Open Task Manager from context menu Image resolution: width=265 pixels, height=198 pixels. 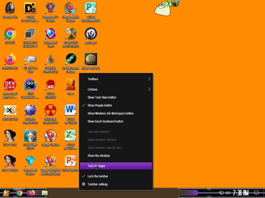click(x=116, y=166)
